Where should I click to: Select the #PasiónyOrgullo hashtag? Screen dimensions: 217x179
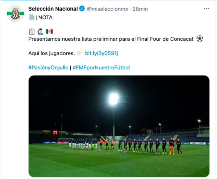click(48, 67)
